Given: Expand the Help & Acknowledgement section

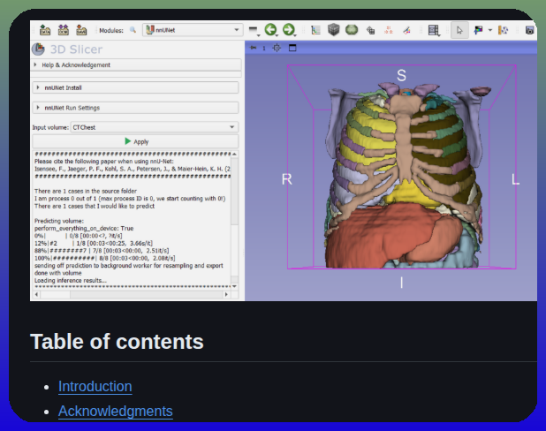Looking at the screenshot, I should point(136,65).
